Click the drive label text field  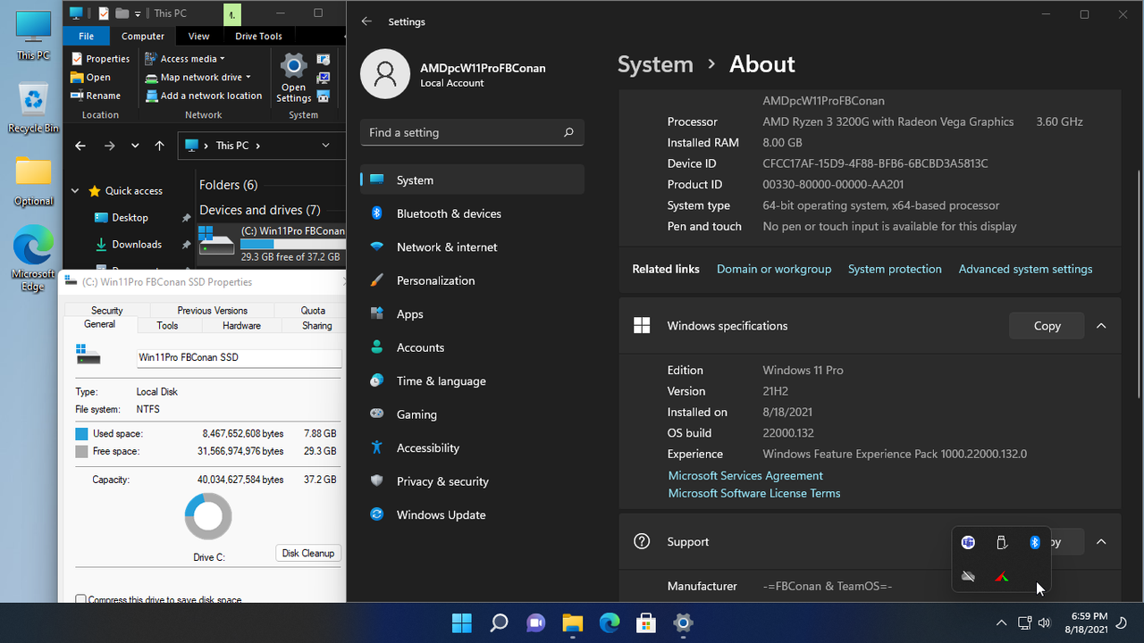[238, 358]
